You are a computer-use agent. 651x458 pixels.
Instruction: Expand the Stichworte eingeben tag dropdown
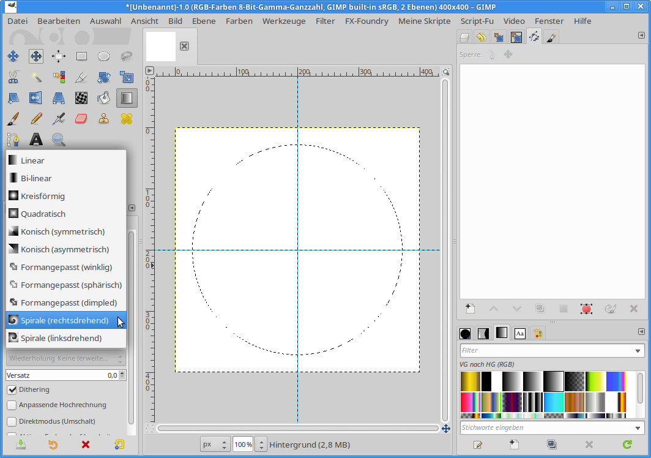point(639,427)
